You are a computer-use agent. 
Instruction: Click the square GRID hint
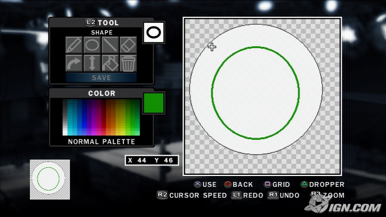pos(277,184)
